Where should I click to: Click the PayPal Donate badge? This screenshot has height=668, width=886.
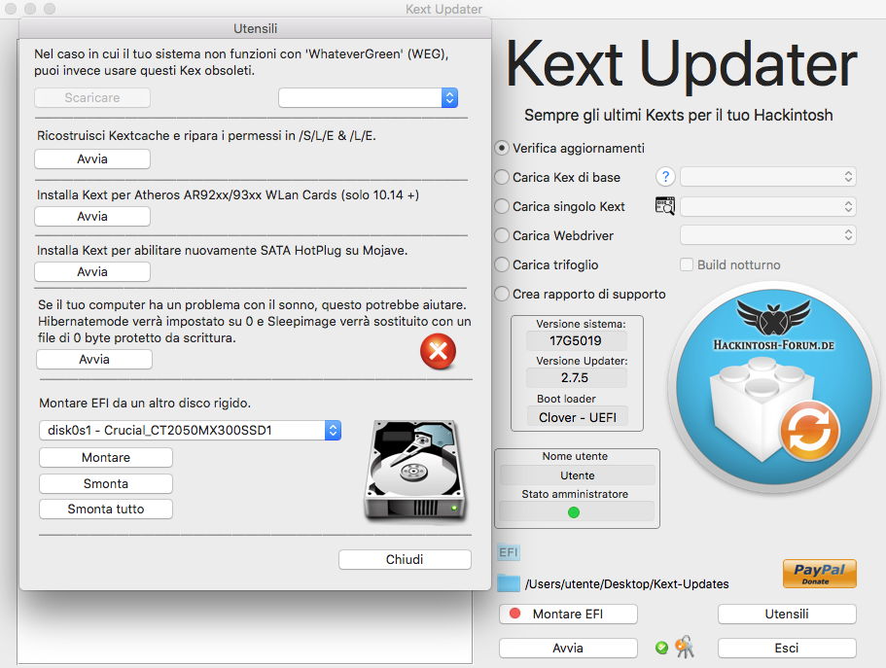pyautogui.click(x=819, y=574)
